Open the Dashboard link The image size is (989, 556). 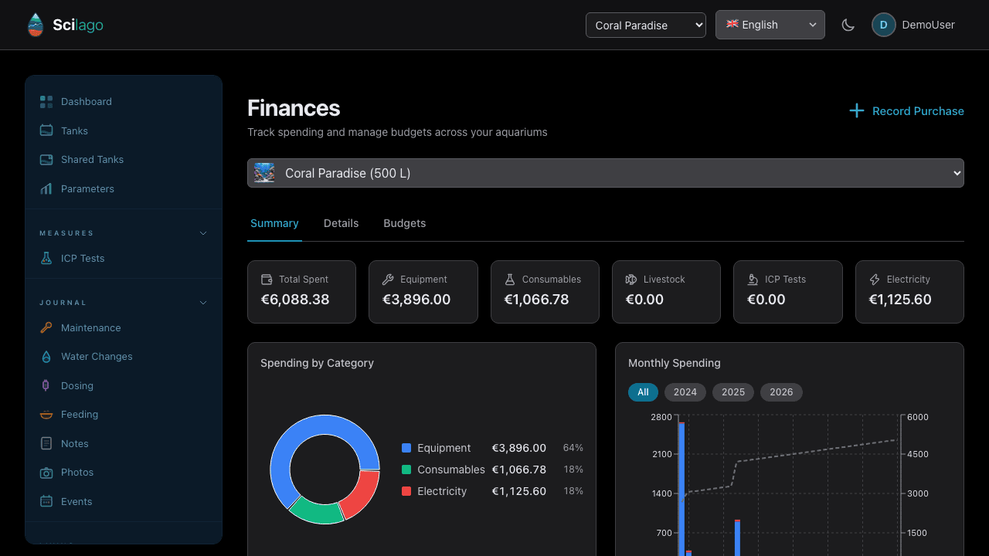coord(87,102)
